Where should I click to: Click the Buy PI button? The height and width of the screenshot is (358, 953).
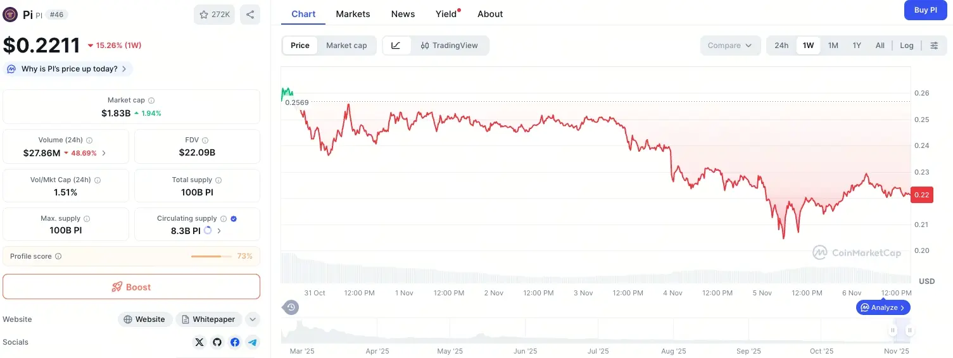925,10
